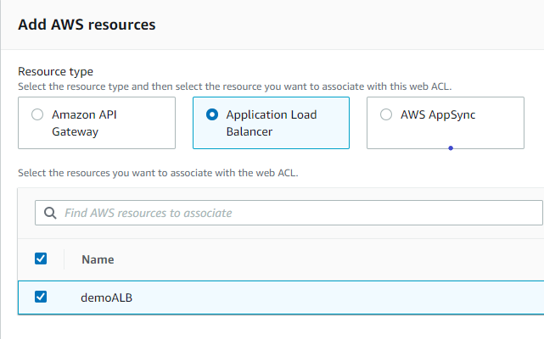Image resolution: width=544 pixels, height=339 pixels.
Task: Click the Find AWS resources search field
Action: [289, 213]
